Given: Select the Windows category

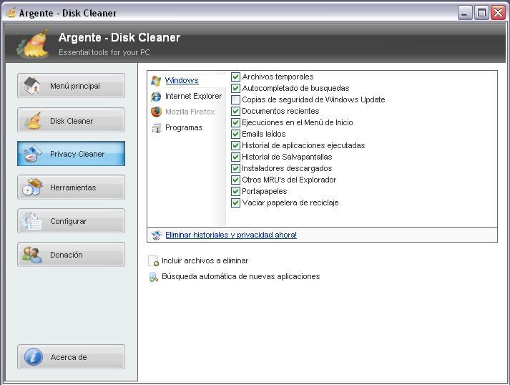Looking at the screenshot, I should pyautogui.click(x=182, y=80).
